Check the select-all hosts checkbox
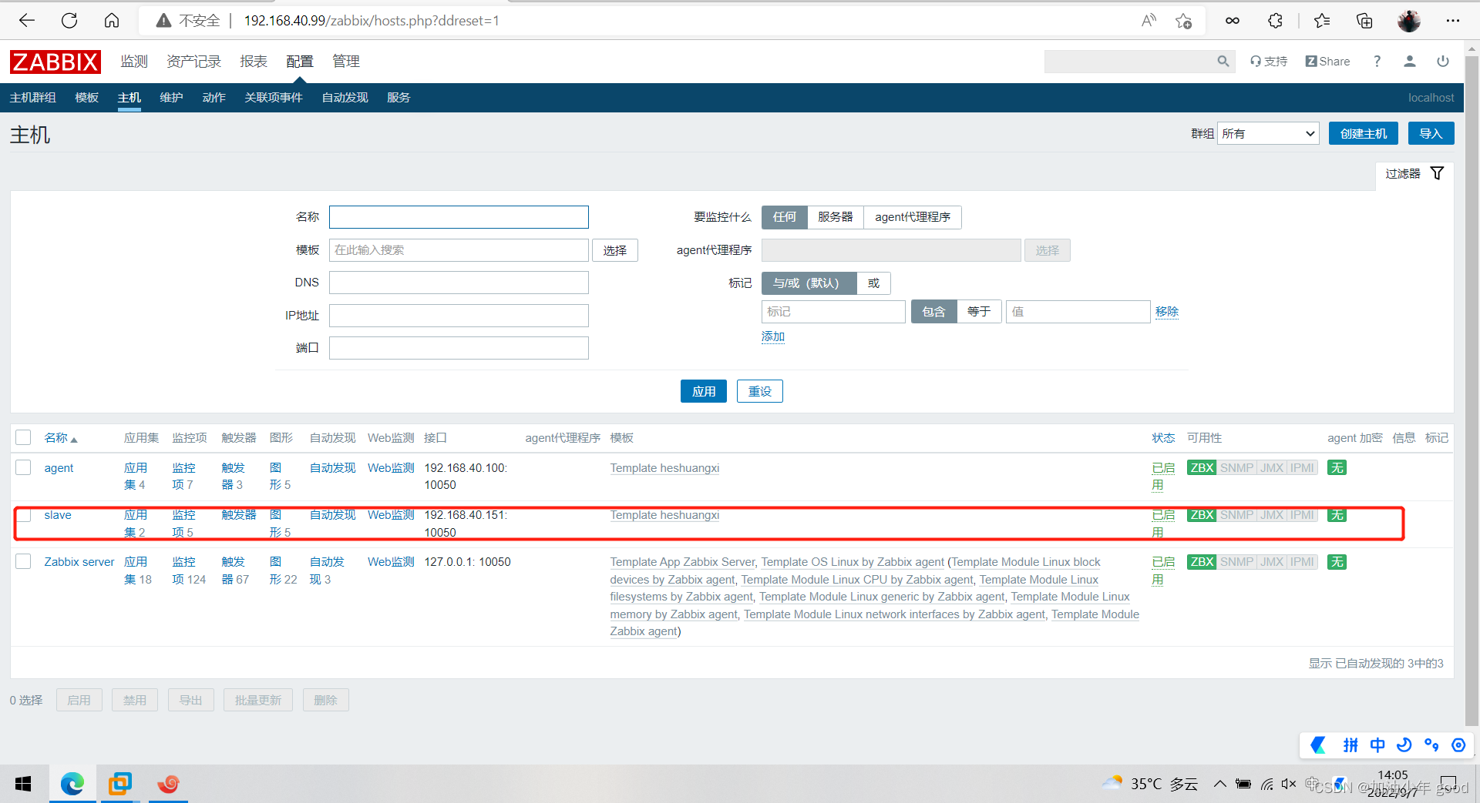Viewport: 1480px width, 803px height. pos(23,437)
